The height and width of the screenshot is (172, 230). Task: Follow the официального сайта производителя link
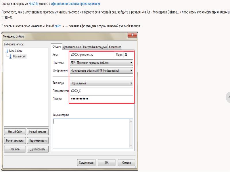[75, 4]
